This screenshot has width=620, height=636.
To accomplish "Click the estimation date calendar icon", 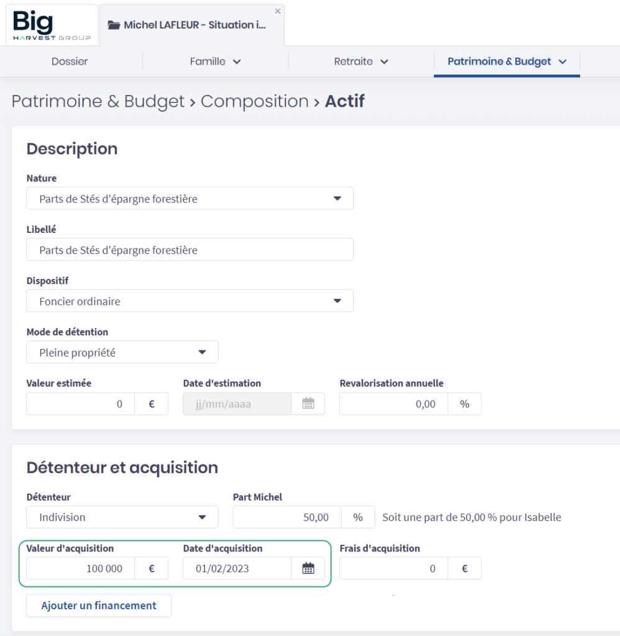I will point(308,404).
